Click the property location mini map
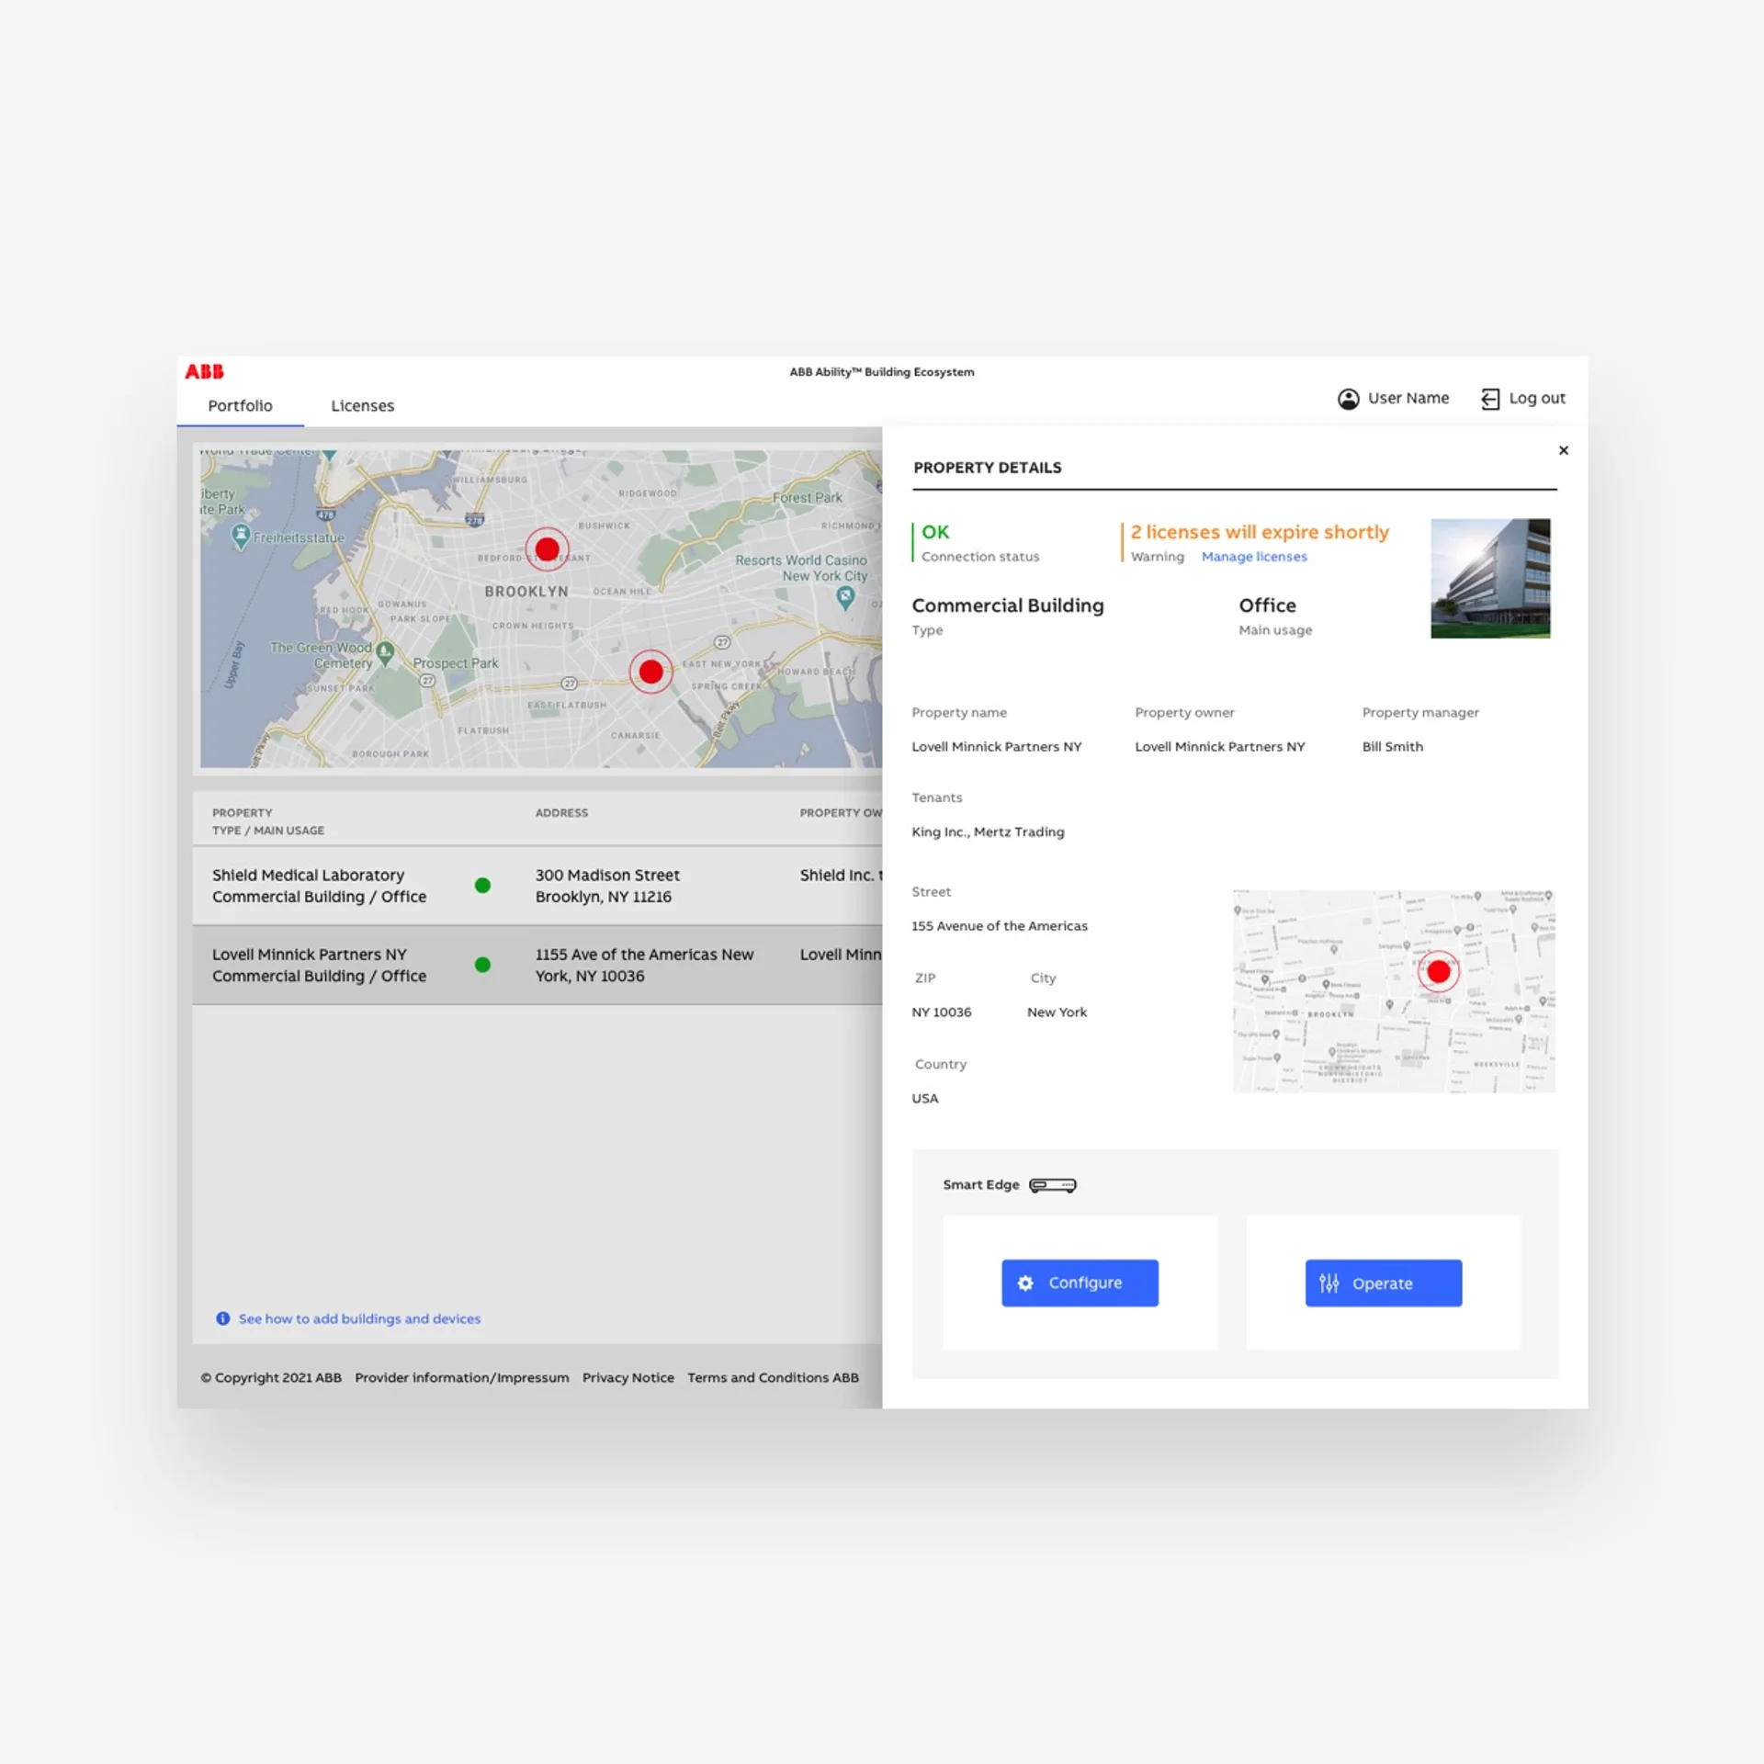Screen dimensions: 1764x1764 [1394, 991]
